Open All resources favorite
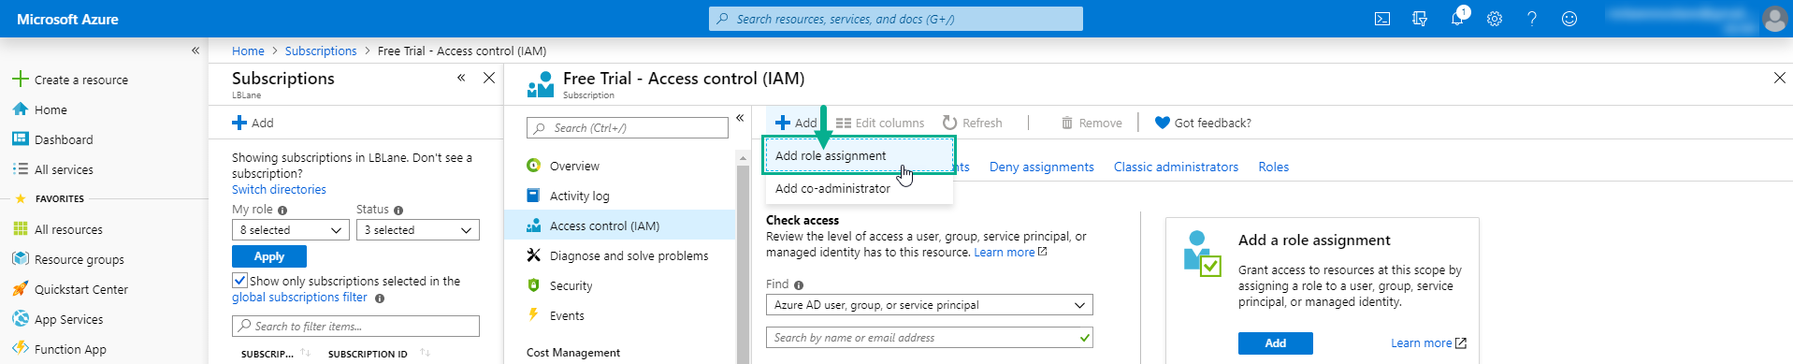Screen dimensions: 1793x364 point(58,229)
